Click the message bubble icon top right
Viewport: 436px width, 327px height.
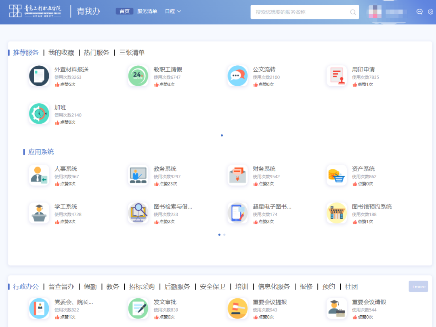point(419,12)
